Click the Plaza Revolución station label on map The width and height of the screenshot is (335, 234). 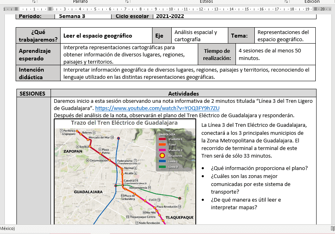pos(167,207)
